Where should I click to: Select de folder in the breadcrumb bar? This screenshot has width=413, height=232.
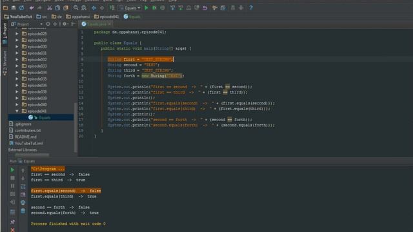(x=57, y=17)
